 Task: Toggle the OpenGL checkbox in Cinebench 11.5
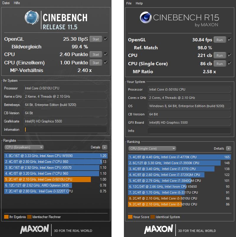[x=106, y=39]
